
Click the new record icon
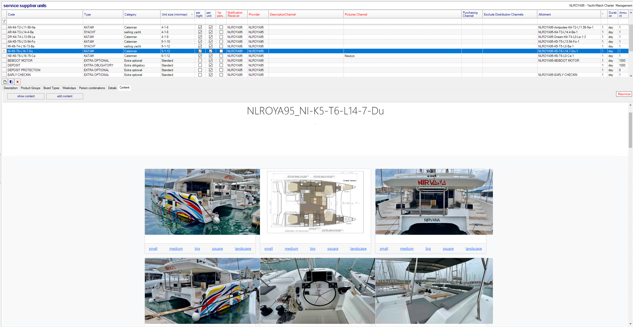(x=5, y=82)
